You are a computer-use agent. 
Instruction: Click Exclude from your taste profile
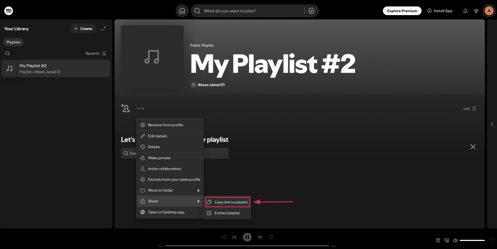170,179
